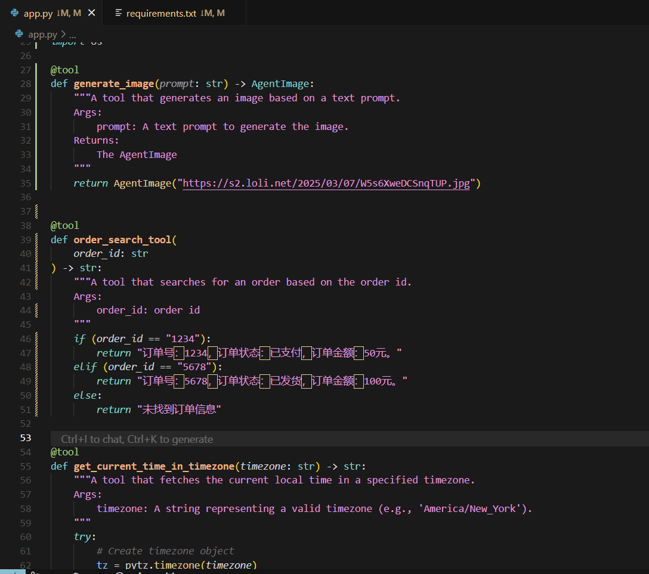The image size is (649, 574).
Task: Expand breadcrumb ellipsis symbol list
Action: pyautogui.click(x=72, y=35)
